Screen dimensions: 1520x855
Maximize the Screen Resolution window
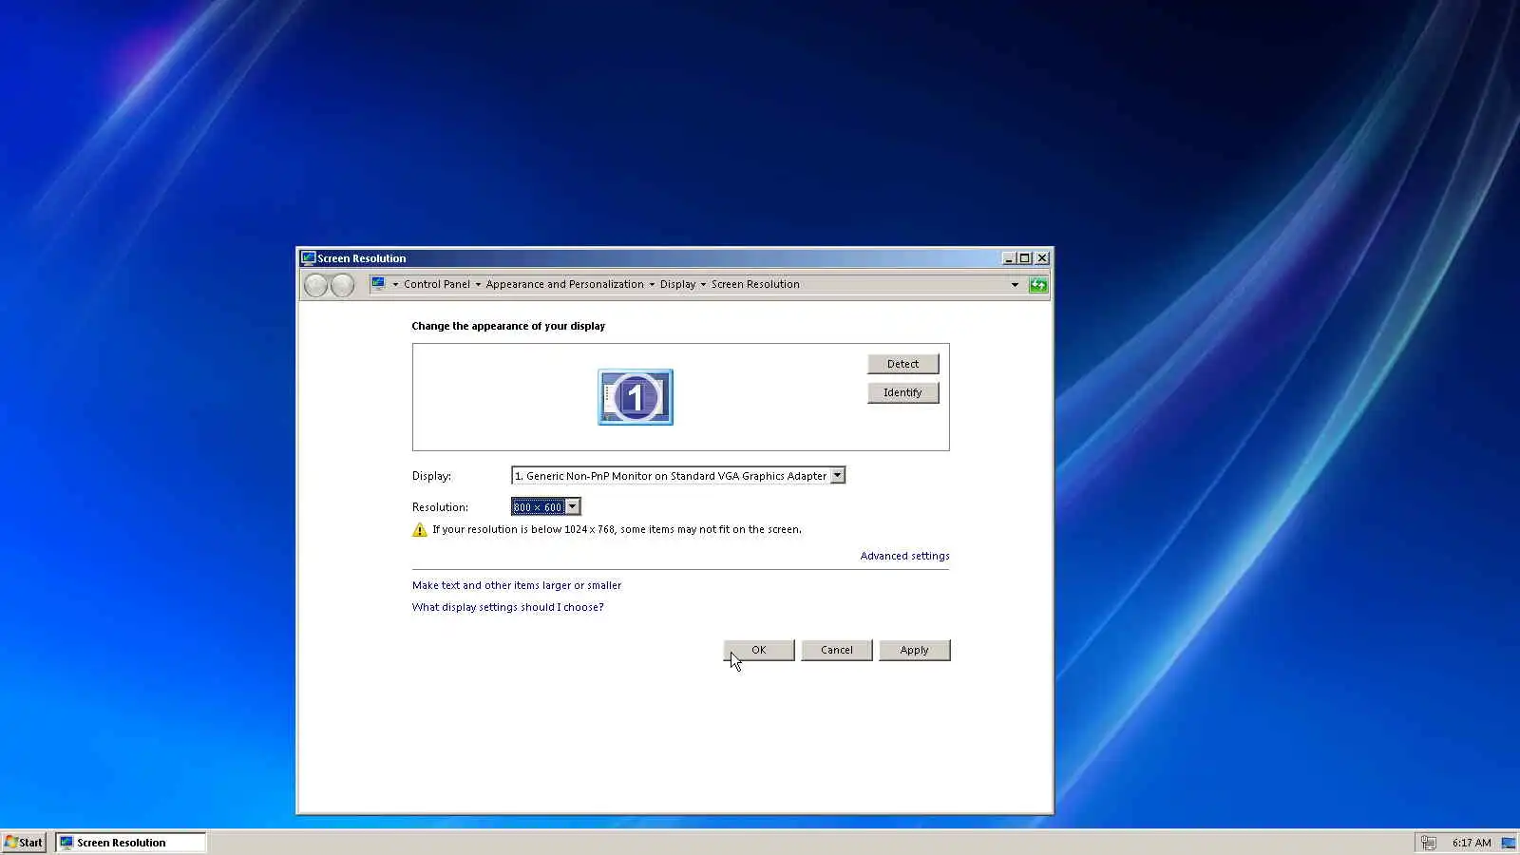1025,258
